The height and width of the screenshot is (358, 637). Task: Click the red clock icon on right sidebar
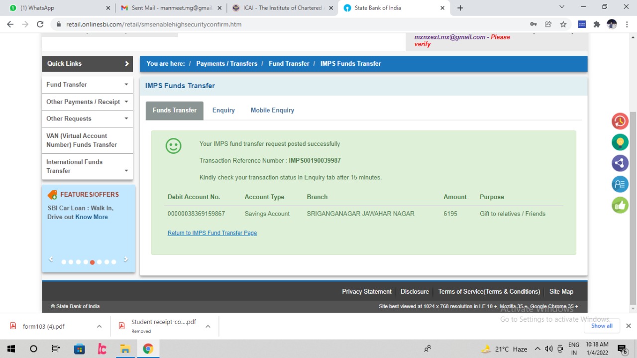tap(620, 121)
